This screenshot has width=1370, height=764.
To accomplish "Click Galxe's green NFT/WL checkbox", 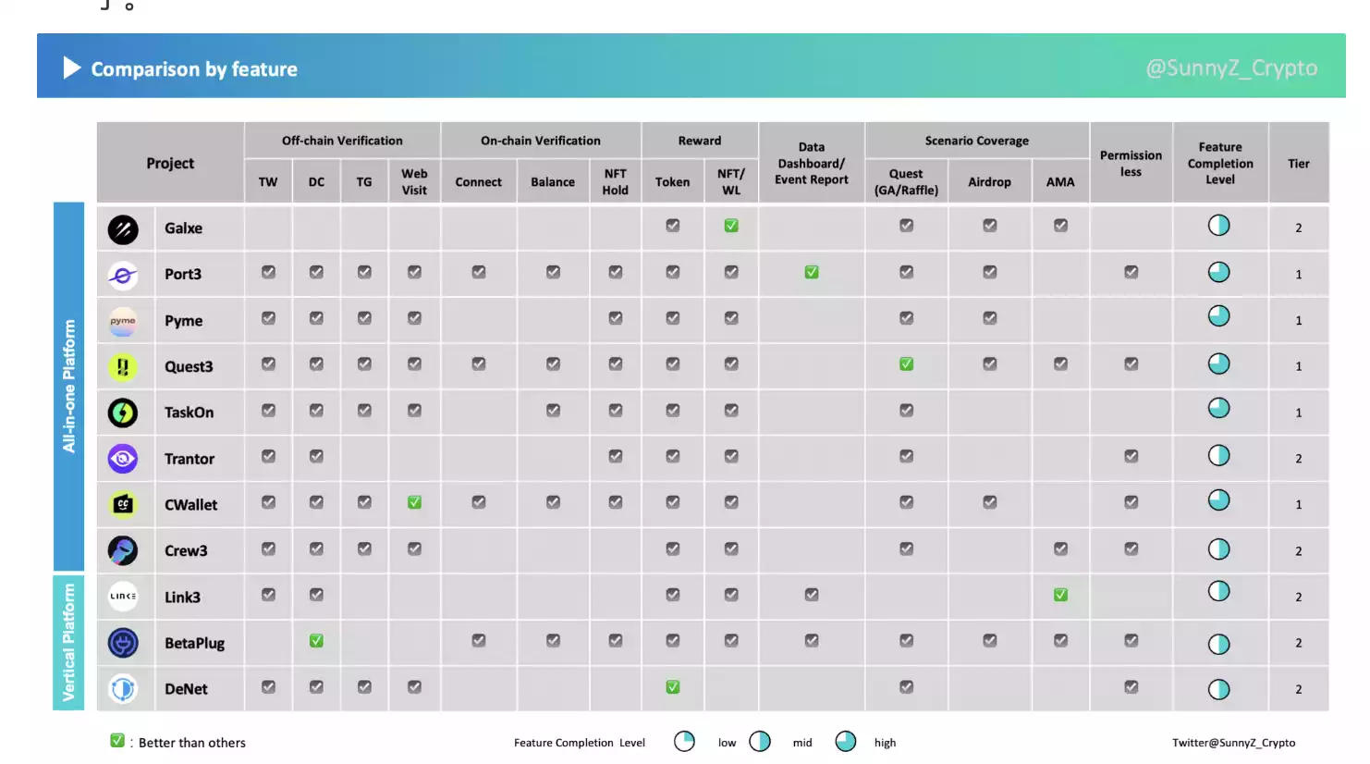I will click(x=731, y=226).
